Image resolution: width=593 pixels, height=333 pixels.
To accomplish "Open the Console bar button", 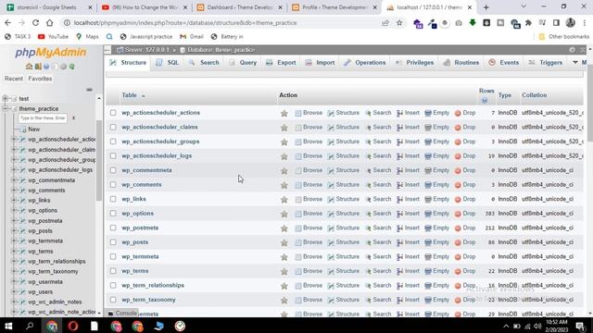I will click(x=122, y=313).
